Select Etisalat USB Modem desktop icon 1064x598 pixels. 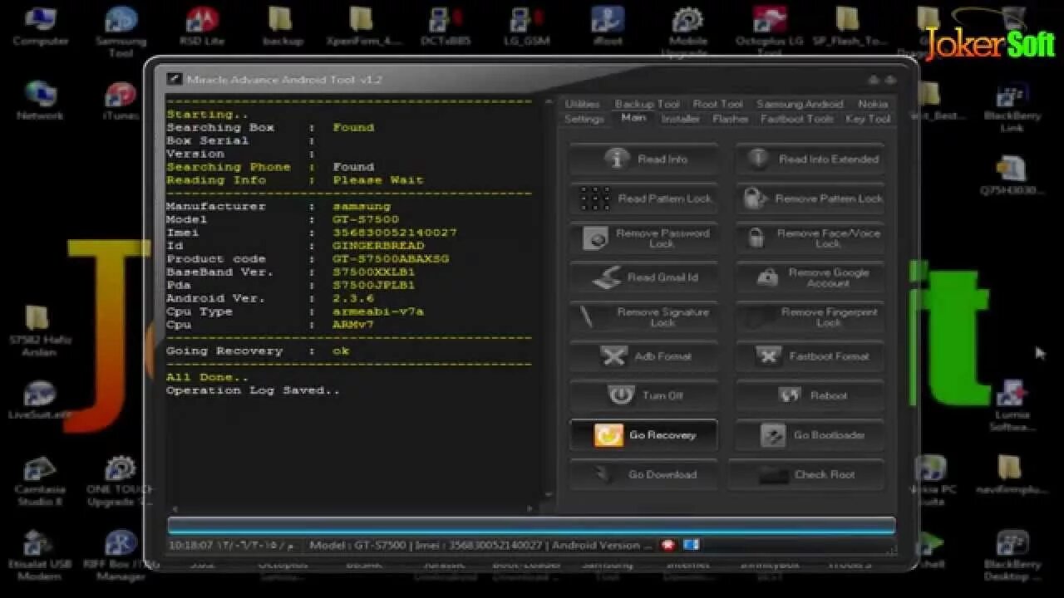[x=40, y=555]
